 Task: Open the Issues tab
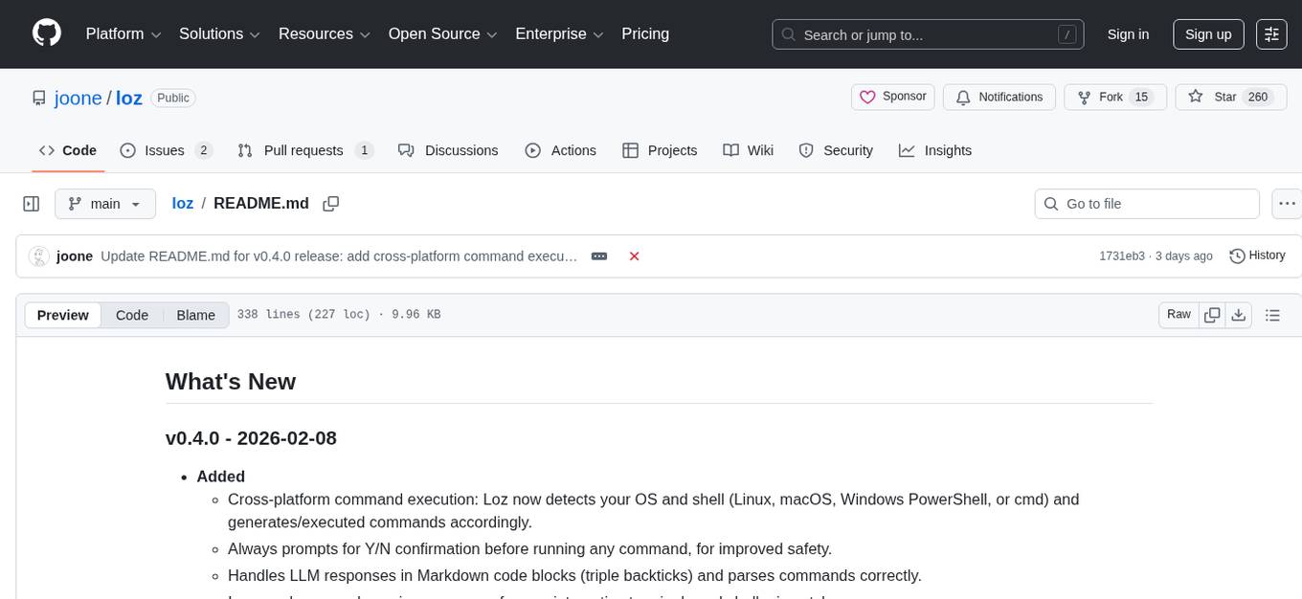(165, 150)
